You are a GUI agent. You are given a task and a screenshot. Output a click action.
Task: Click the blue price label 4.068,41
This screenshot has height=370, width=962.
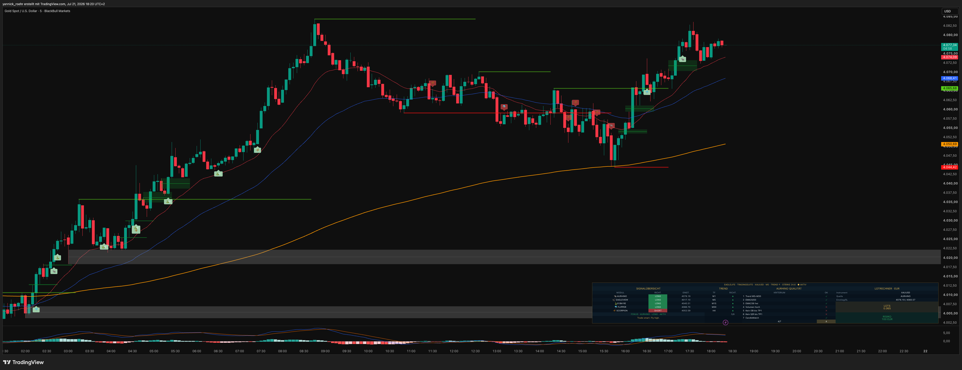coord(950,78)
